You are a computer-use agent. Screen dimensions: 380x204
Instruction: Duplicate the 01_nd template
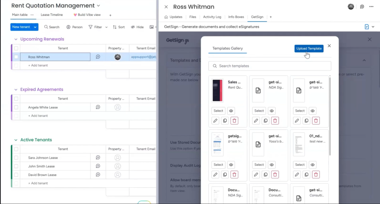(306, 174)
